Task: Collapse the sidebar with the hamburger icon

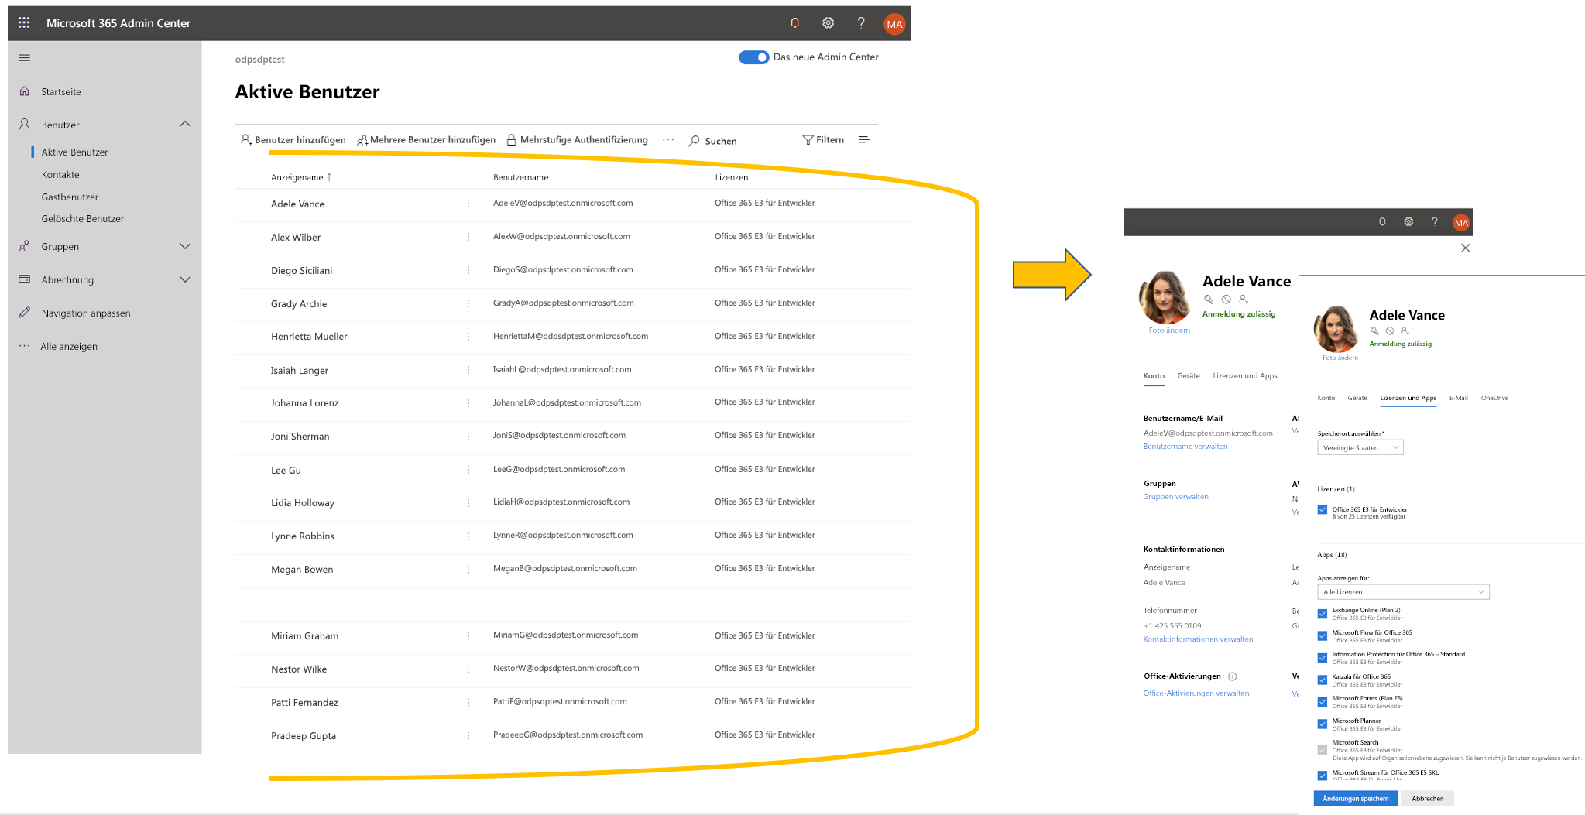Action: 24,57
